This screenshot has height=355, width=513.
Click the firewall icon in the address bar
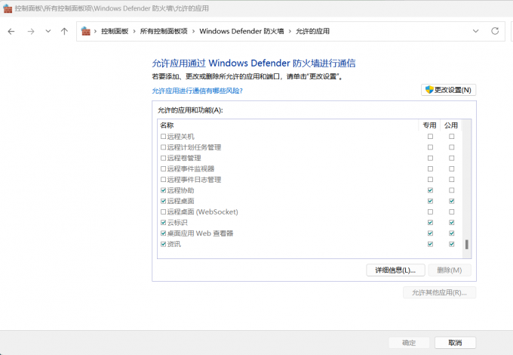pos(86,31)
